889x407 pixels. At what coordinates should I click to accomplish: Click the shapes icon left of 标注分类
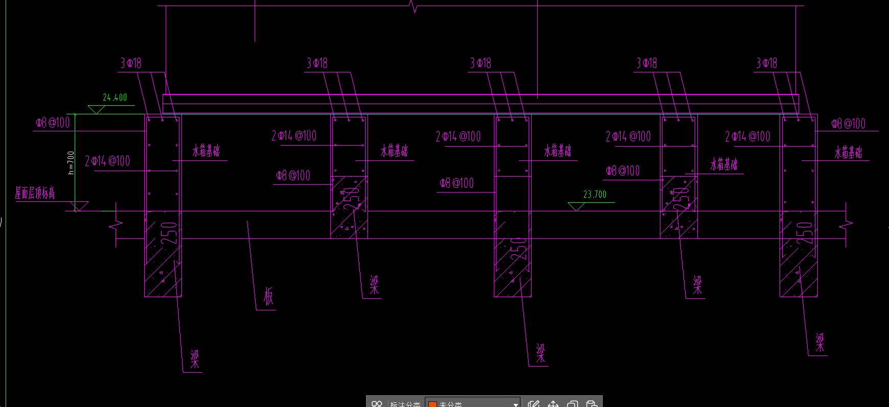coord(377,404)
